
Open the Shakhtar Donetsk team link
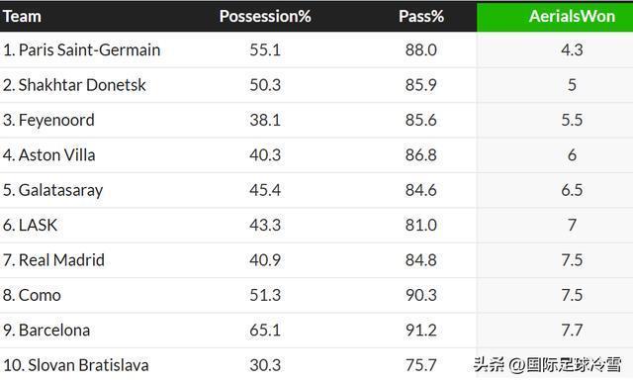pos(82,85)
